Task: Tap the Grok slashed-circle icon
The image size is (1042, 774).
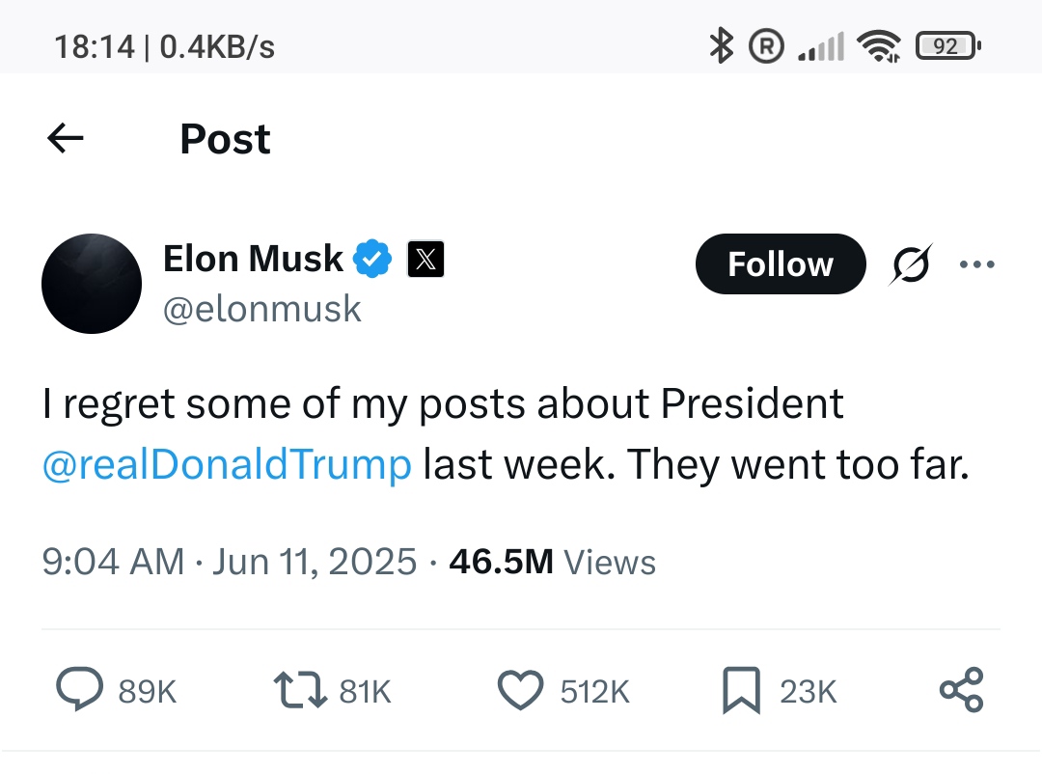Action: [x=909, y=264]
